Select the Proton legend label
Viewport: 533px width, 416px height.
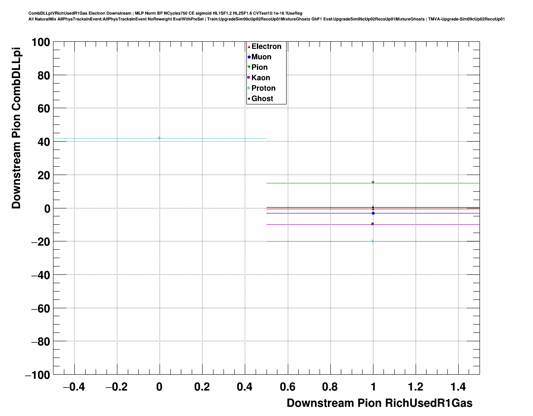264,88
